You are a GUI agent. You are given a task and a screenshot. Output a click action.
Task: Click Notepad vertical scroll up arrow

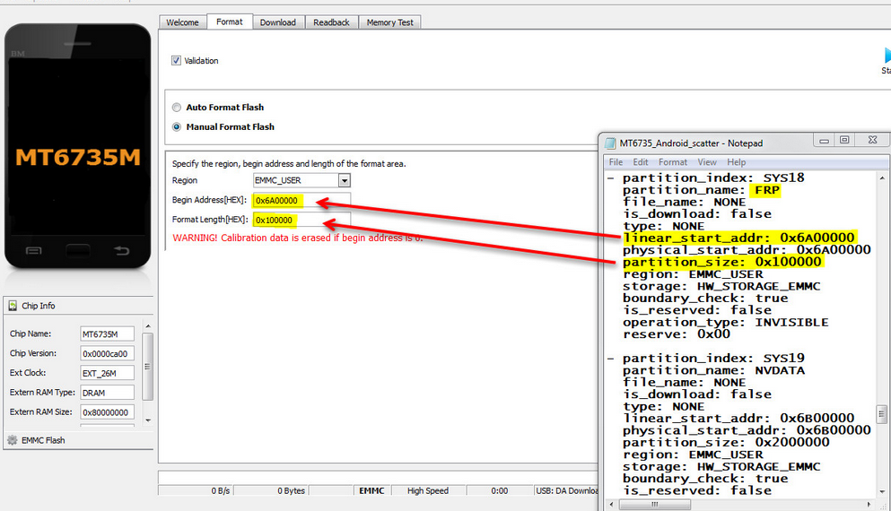click(x=882, y=178)
